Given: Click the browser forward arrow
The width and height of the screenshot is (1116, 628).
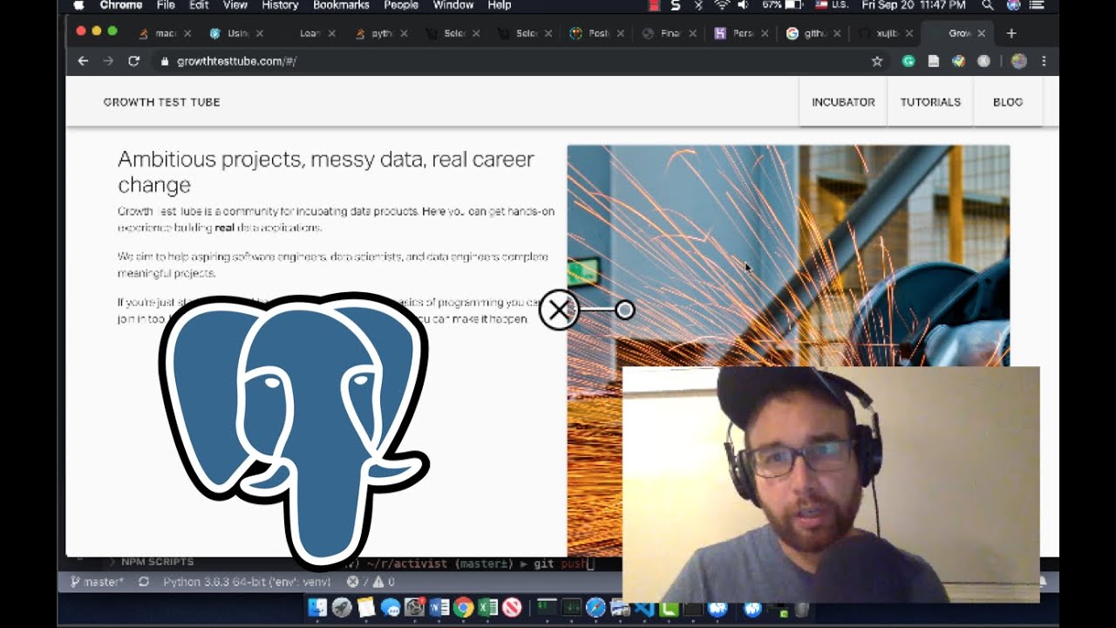Looking at the screenshot, I should [x=108, y=61].
